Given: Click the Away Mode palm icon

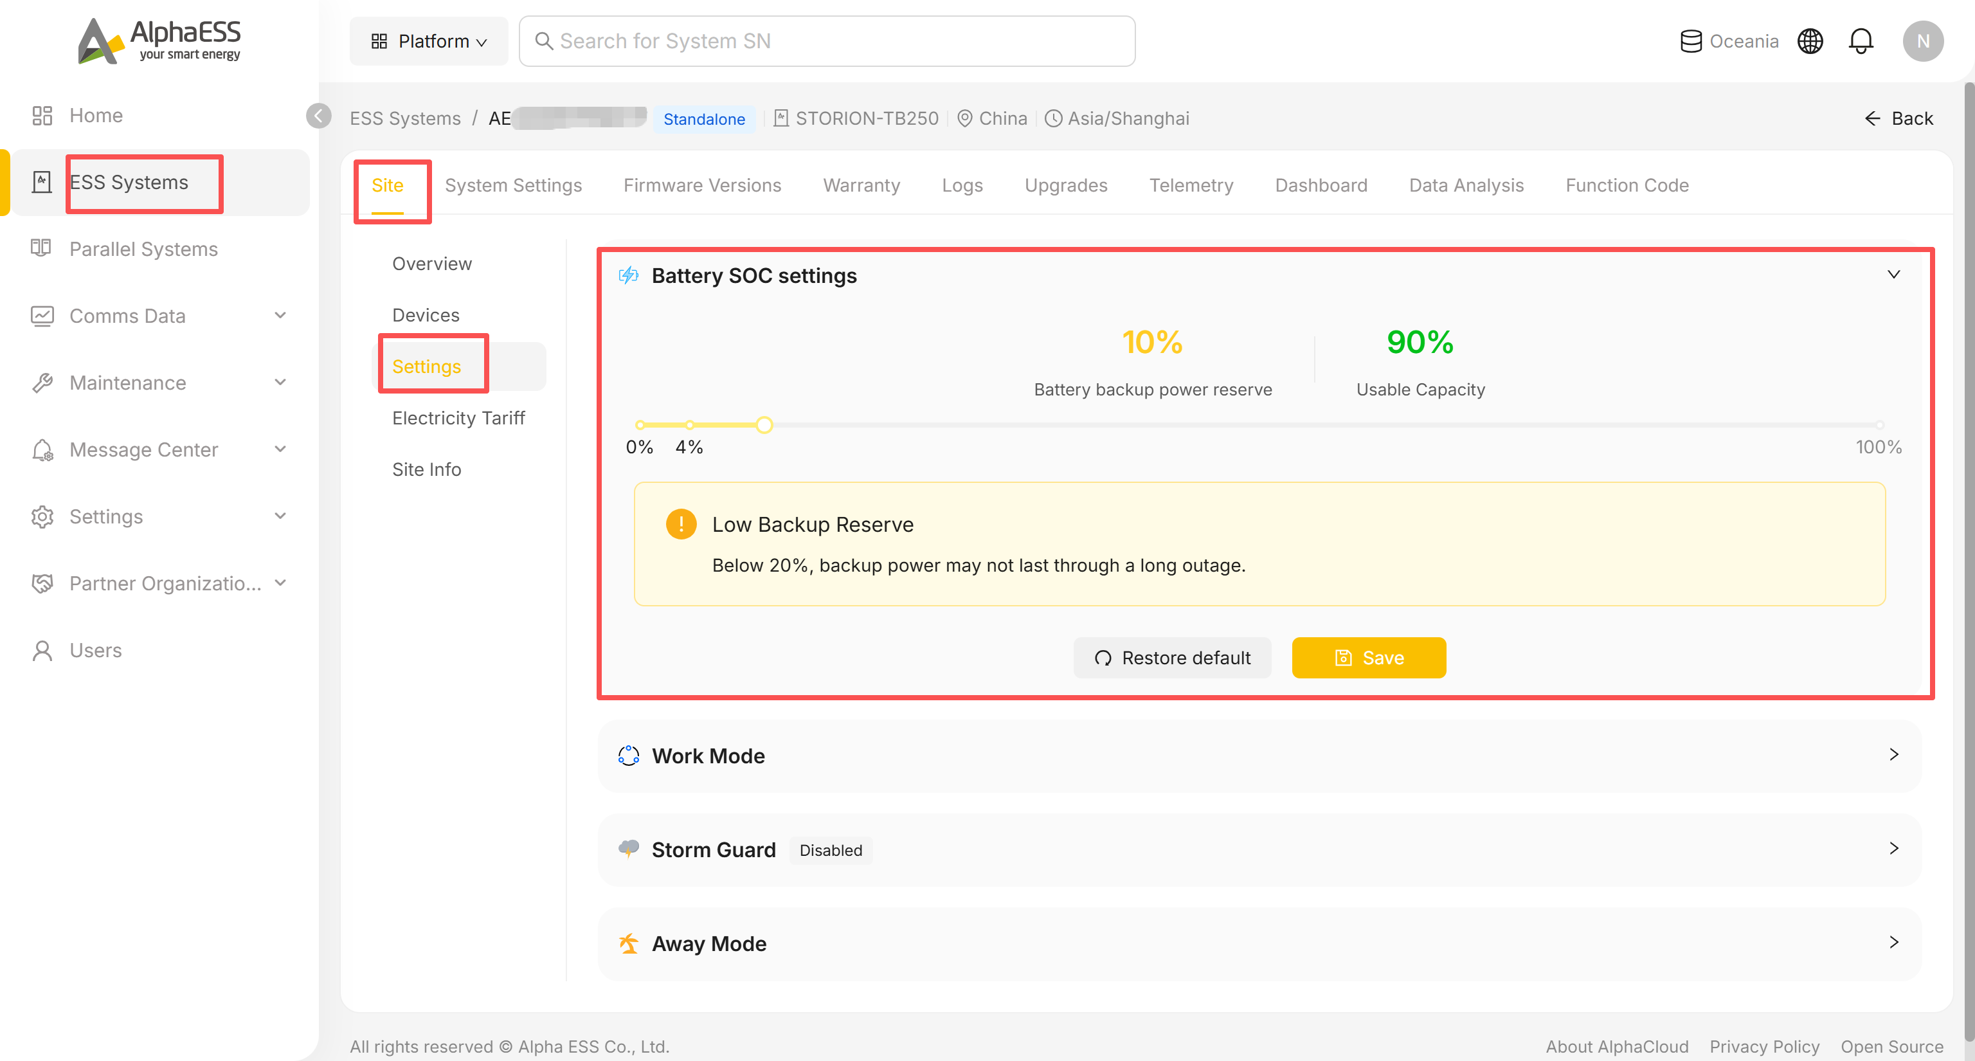Looking at the screenshot, I should pyautogui.click(x=629, y=943).
